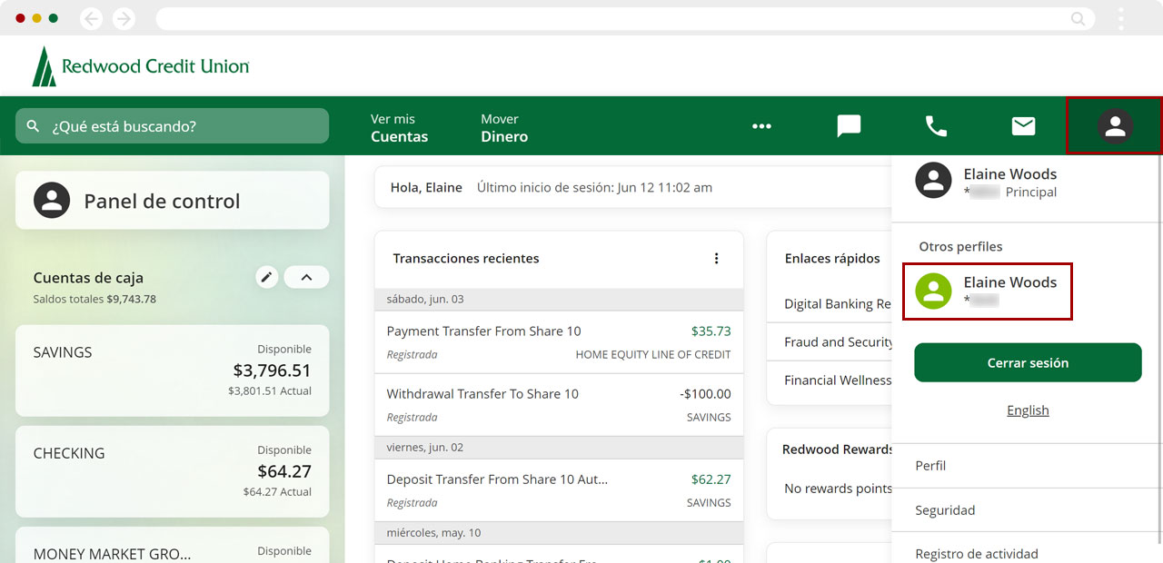
Task: Open the SAVINGS account card
Action: pos(173,370)
